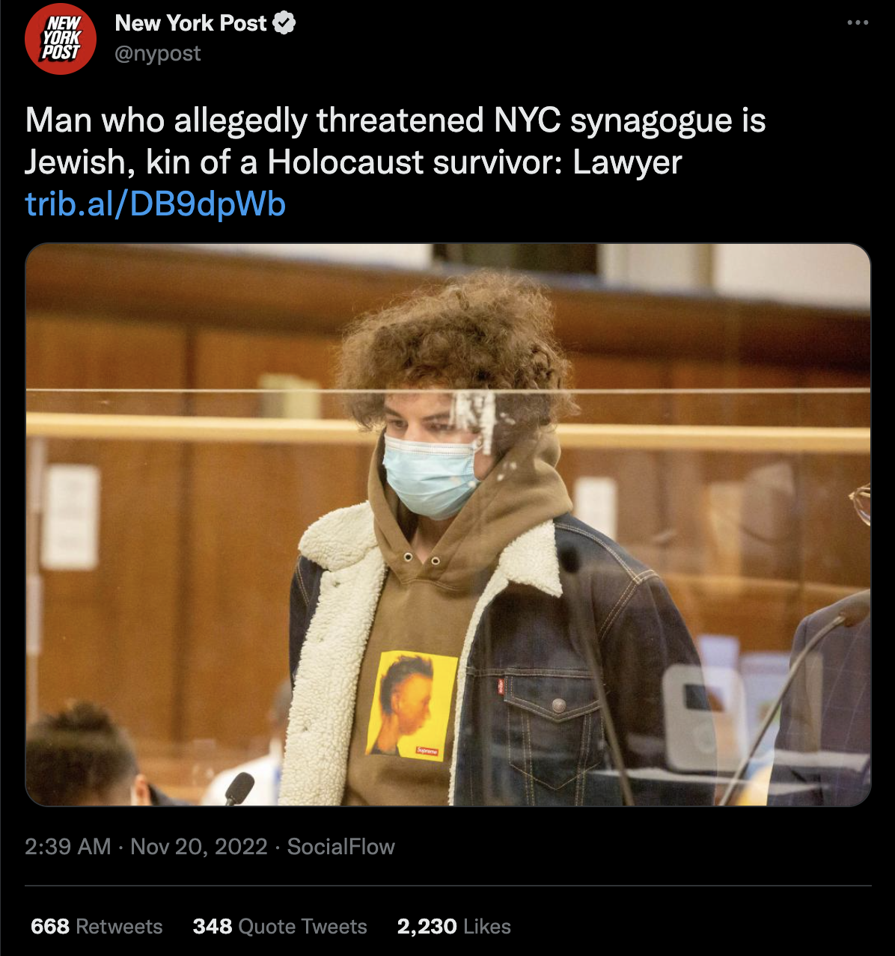Click the word Lawyer ending the headline
This screenshot has height=956, width=895.
point(627,163)
